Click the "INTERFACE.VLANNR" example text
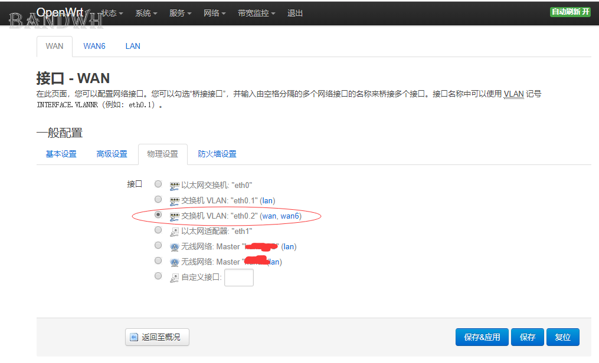The height and width of the screenshot is (363, 599). tap(67, 104)
